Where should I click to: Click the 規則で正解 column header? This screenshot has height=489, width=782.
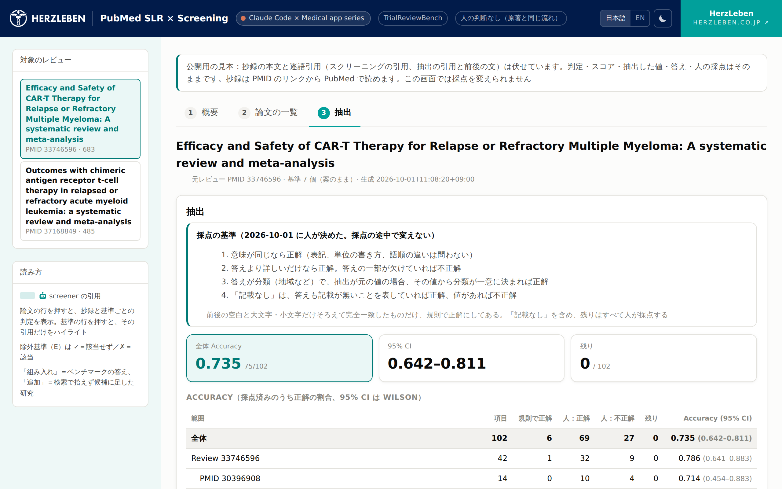[x=535, y=418]
